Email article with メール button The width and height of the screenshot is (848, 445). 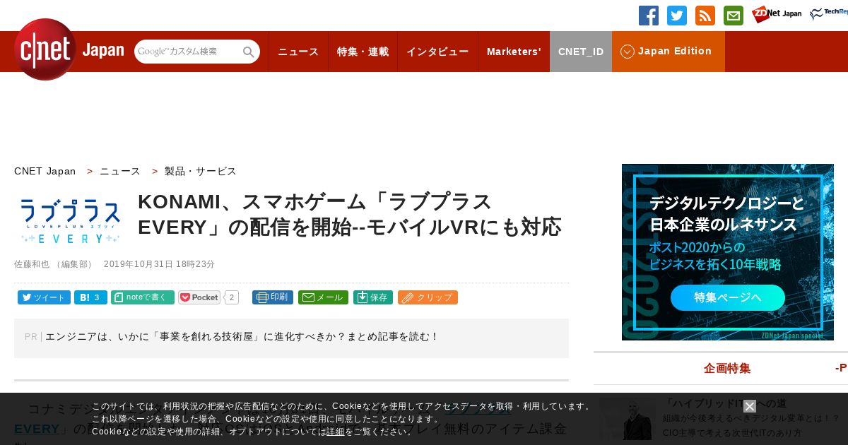(x=323, y=297)
